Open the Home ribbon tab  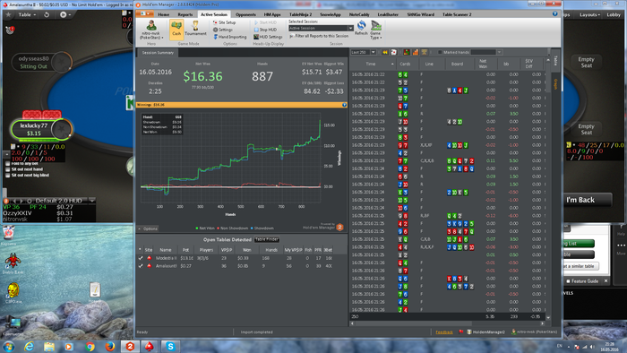[163, 14]
